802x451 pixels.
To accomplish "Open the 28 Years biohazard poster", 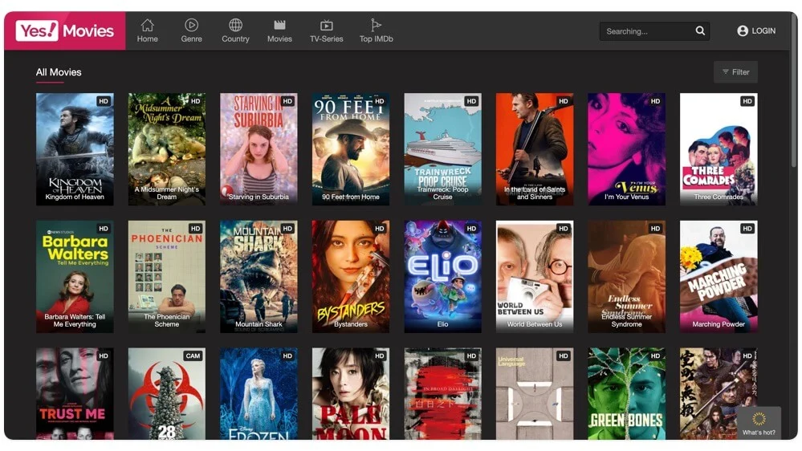I will tap(167, 394).
